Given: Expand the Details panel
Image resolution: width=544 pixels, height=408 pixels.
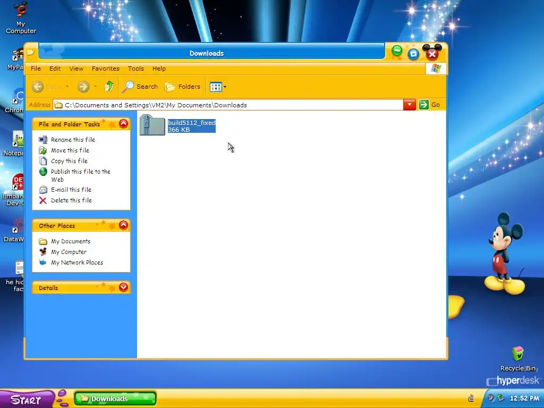Looking at the screenshot, I should 123,287.
